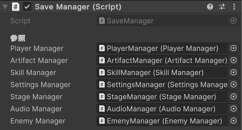Image resolution: width=242 pixels, height=130 pixels.
Task: Disable the Save Manager script checkbox
Action: coord(27,7)
